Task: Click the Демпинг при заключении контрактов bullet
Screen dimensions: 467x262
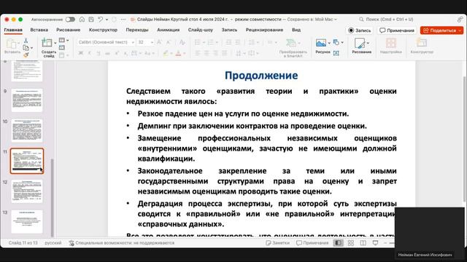Action: pos(252,126)
